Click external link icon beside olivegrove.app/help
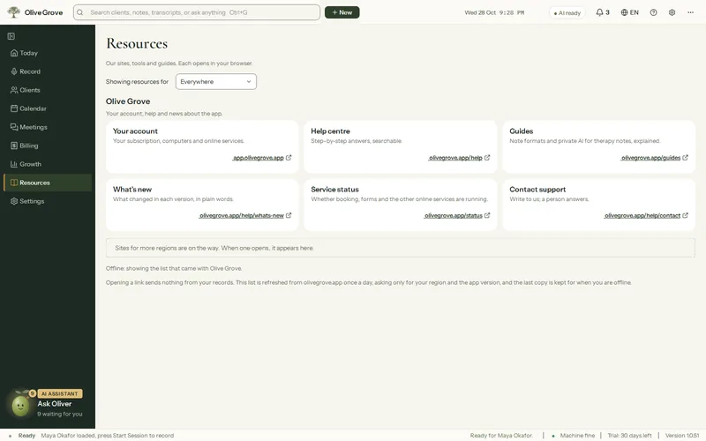The height and width of the screenshot is (441, 706). click(487, 158)
